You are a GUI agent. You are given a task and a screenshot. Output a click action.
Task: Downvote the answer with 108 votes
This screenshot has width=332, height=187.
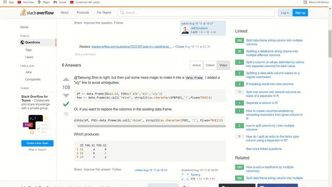pyautogui.click(x=66, y=96)
